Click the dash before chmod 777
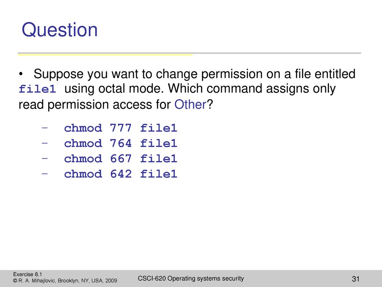The image size is (382, 287). click(x=45, y=127)
